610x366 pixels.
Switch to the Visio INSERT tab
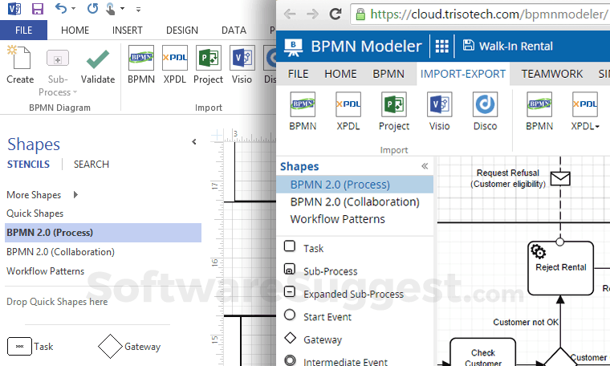coord(127,30)
